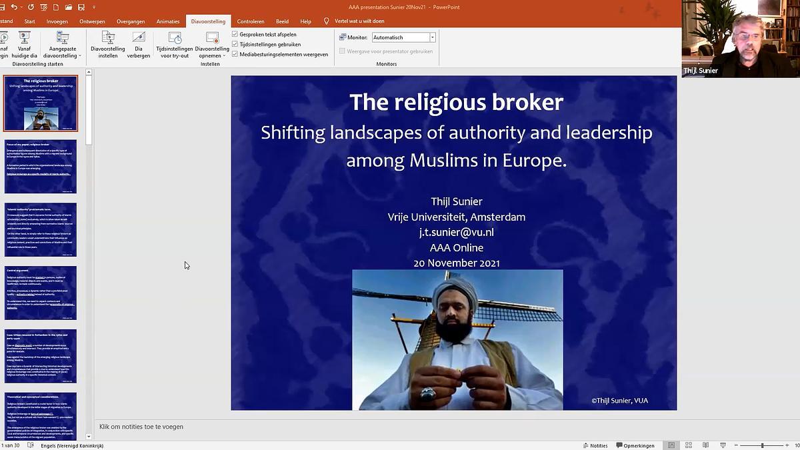Image resolution: width=800 pixels, height=450 pixels.
Task: Click the zoom slider handle
Action: (x=762, y=445)
